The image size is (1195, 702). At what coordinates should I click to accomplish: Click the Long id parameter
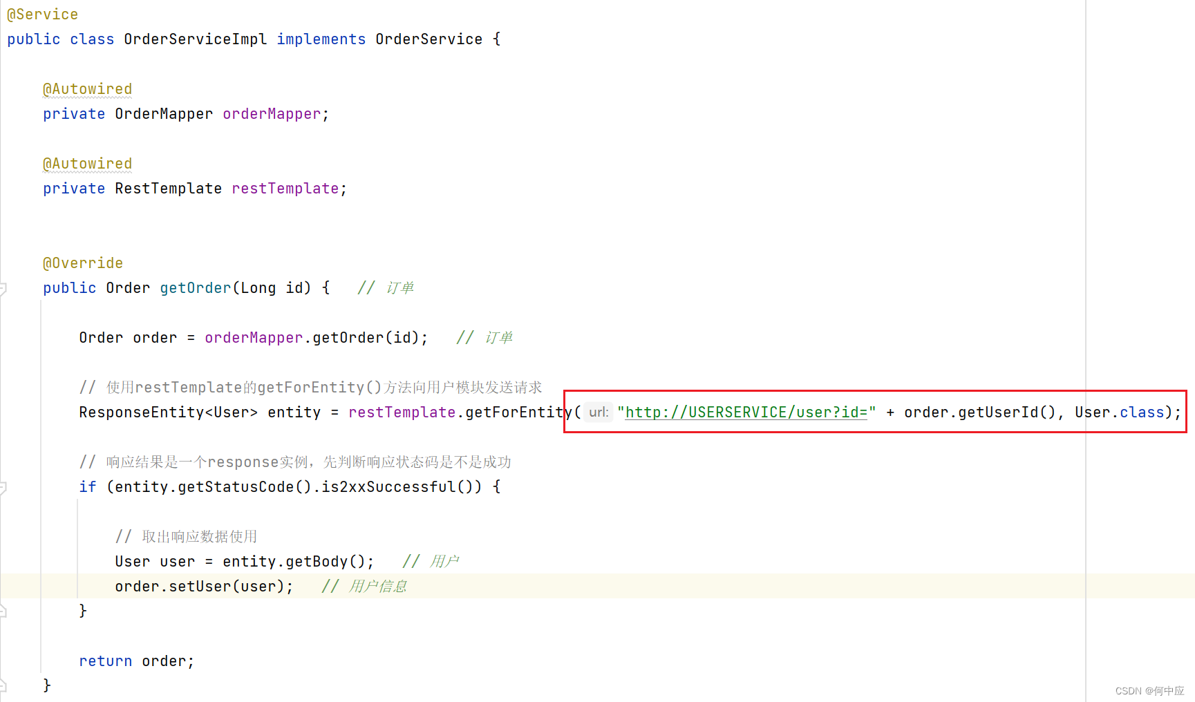tap(272, 288)
